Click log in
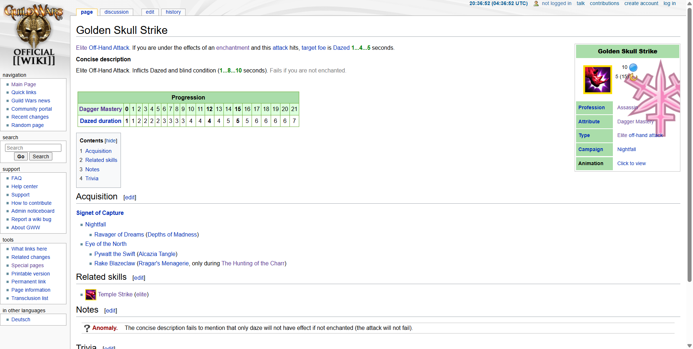This screenshot has height=349, width=693. (x=670, y=3)
